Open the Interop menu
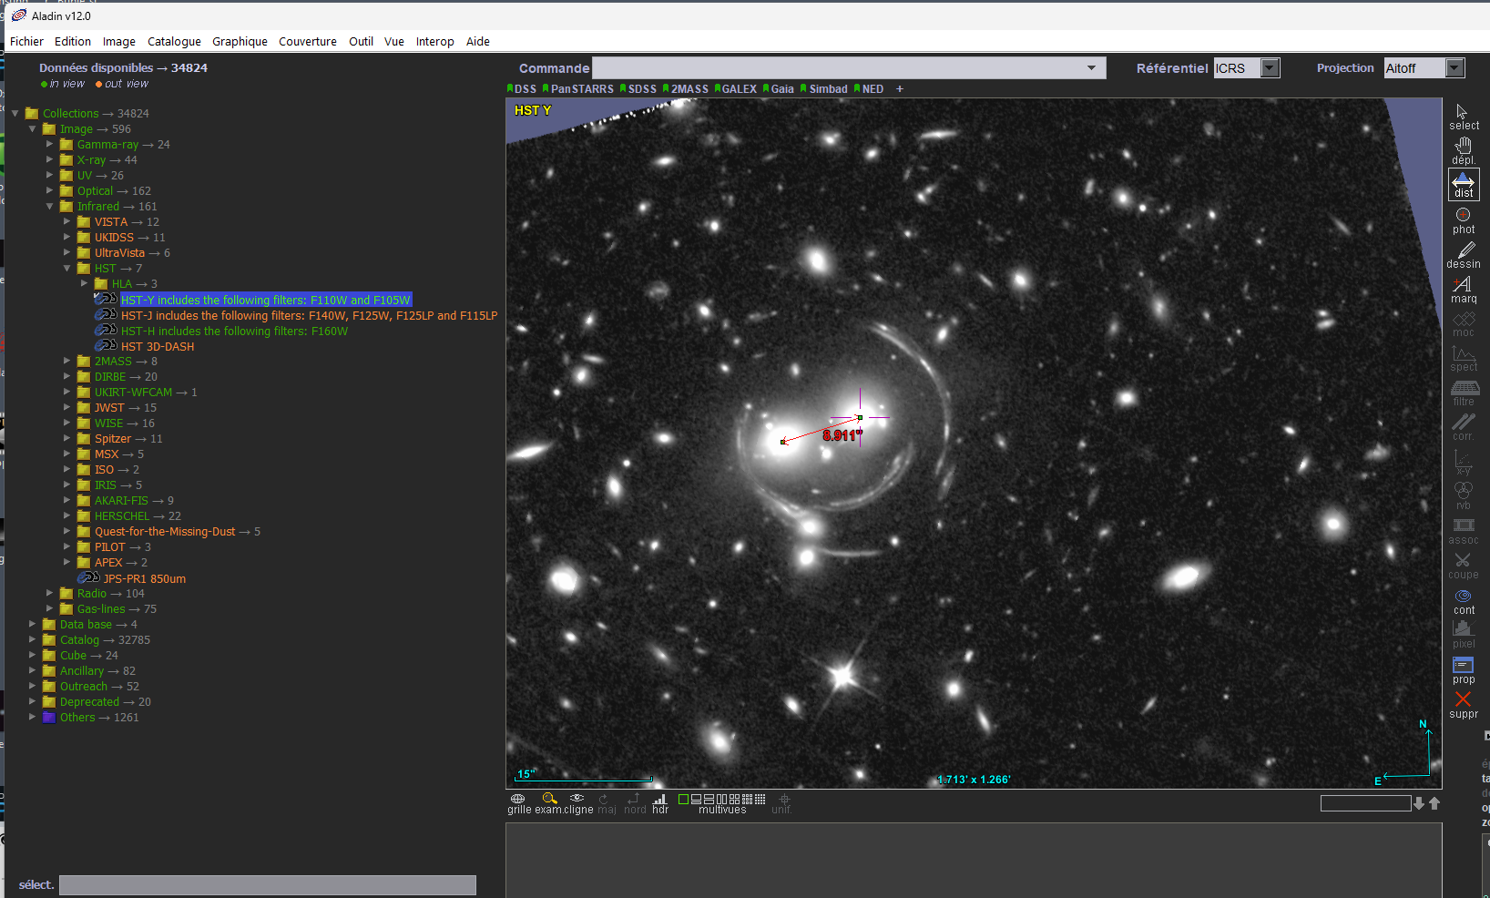Image resolution: width=1490 pixels, height=898 pixels. pyautogui.click(x=434, y=41)
